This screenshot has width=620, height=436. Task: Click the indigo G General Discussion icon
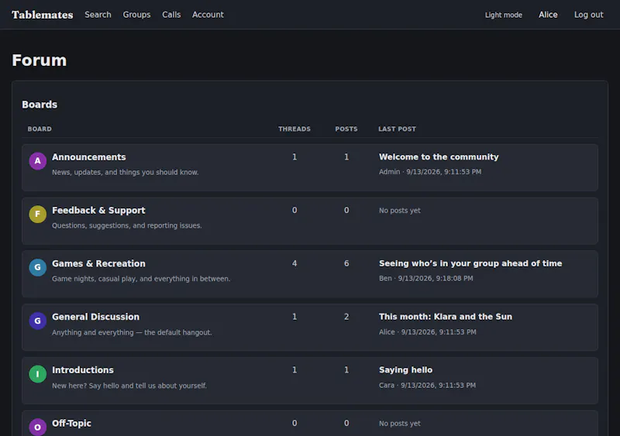point(37,321)
